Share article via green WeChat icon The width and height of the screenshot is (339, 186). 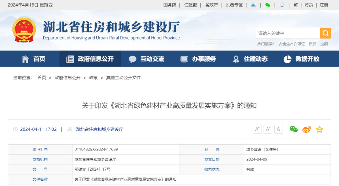293,129
